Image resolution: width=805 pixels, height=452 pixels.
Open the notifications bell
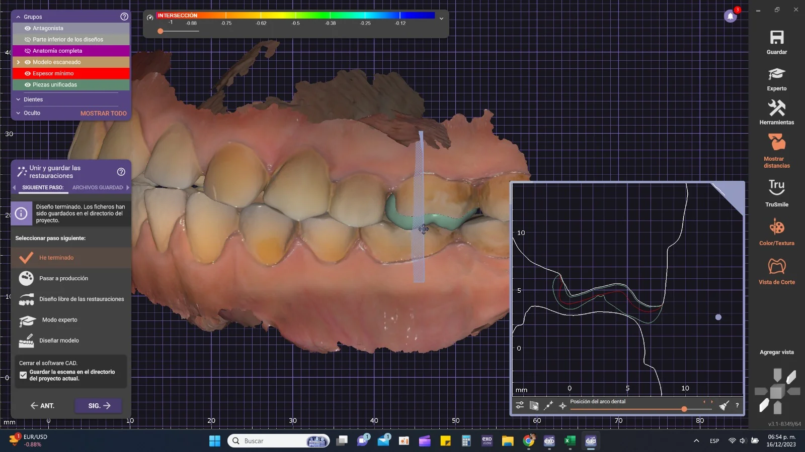pos(730,17)
